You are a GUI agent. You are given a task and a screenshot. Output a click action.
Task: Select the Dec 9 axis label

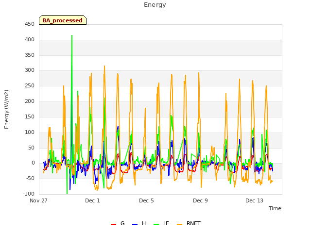[x=200, y=200]
